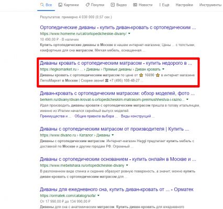The width and height of the screenshot is (223, 209).
Task: Expand dropdown arrow beside homeme.ru URL
Action: [x=129, y=33]
